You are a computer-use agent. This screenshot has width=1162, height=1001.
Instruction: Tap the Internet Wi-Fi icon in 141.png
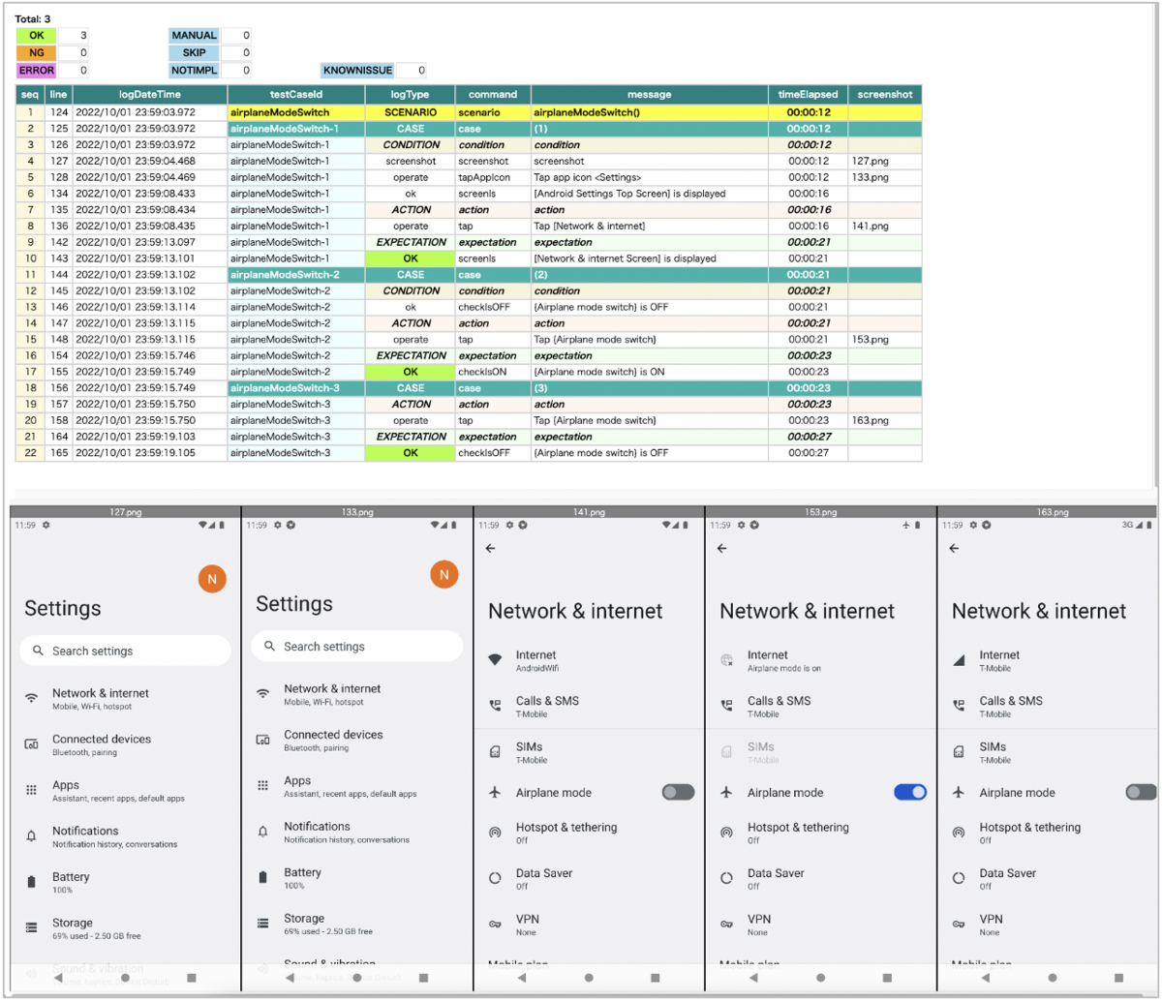[495, 660]
